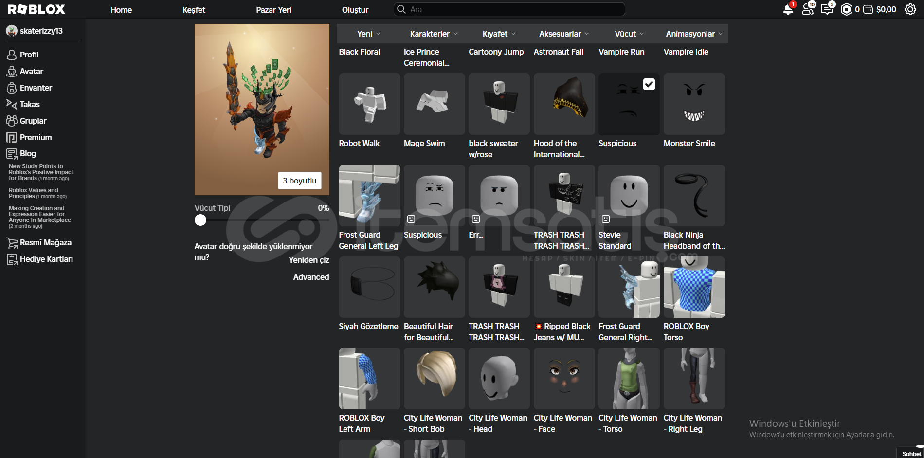
Task: Click dynamic head badge on Stevie Standard
Action: (x=606, y=219)
